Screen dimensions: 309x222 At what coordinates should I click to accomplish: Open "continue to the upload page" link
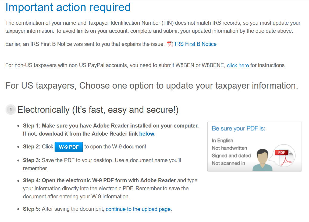click(x=138, y=209)
